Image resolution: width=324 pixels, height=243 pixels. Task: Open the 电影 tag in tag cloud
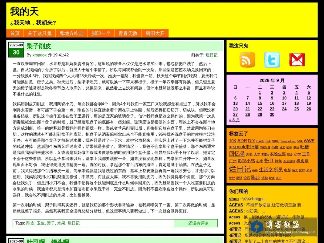pyautogui.click(x=288, y=170)
